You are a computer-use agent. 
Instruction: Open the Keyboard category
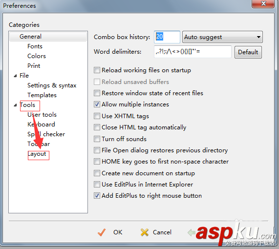(41, 124)
